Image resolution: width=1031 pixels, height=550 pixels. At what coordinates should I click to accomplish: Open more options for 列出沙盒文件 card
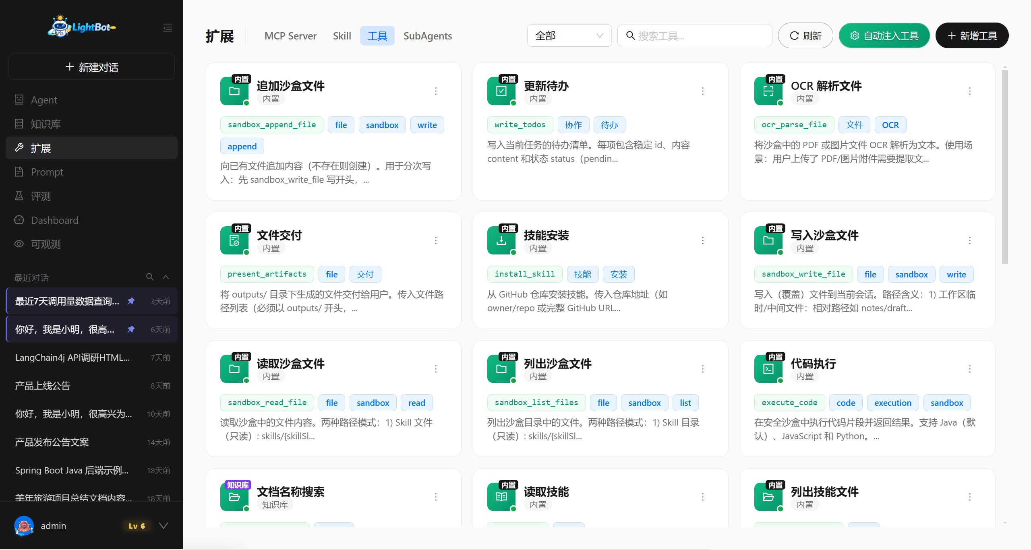point(703,369)
